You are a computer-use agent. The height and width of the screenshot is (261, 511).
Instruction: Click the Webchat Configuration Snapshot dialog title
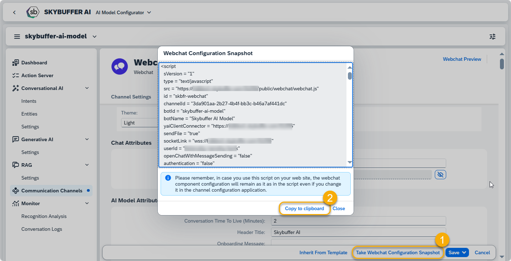click(208, 53)
